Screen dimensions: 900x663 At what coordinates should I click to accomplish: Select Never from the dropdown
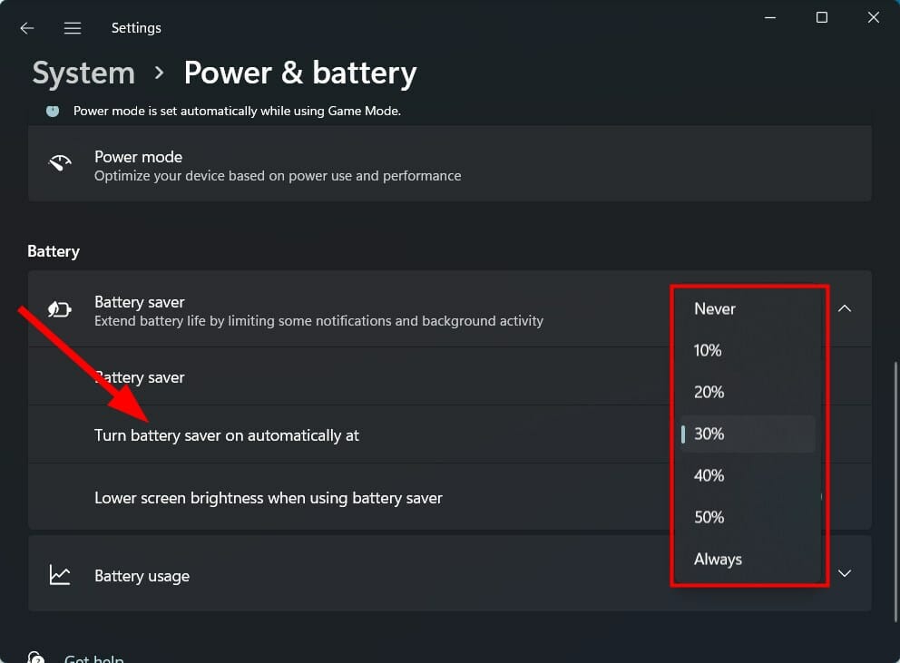(x=714, y=308)
